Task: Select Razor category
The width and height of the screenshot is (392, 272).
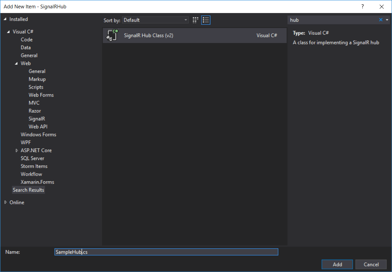Action: pyautogui.click(x=35, y=111)
